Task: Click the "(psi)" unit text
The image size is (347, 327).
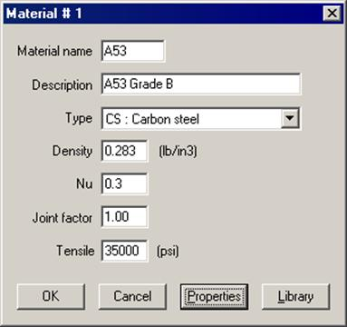Action: pos(168,252)
